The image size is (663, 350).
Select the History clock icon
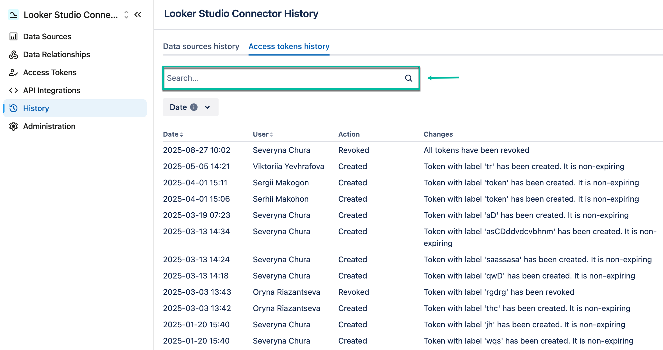(13, 108)
